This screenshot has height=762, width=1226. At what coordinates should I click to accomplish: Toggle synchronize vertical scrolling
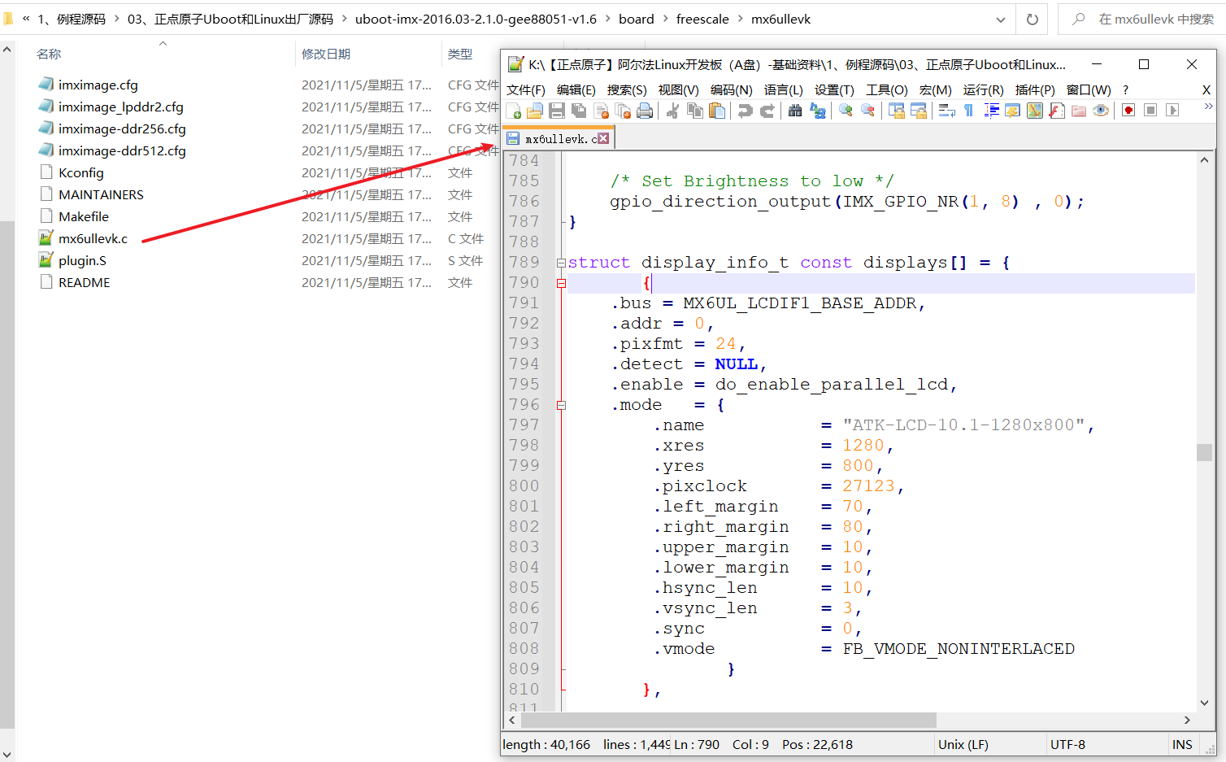[x=896, y=111]
